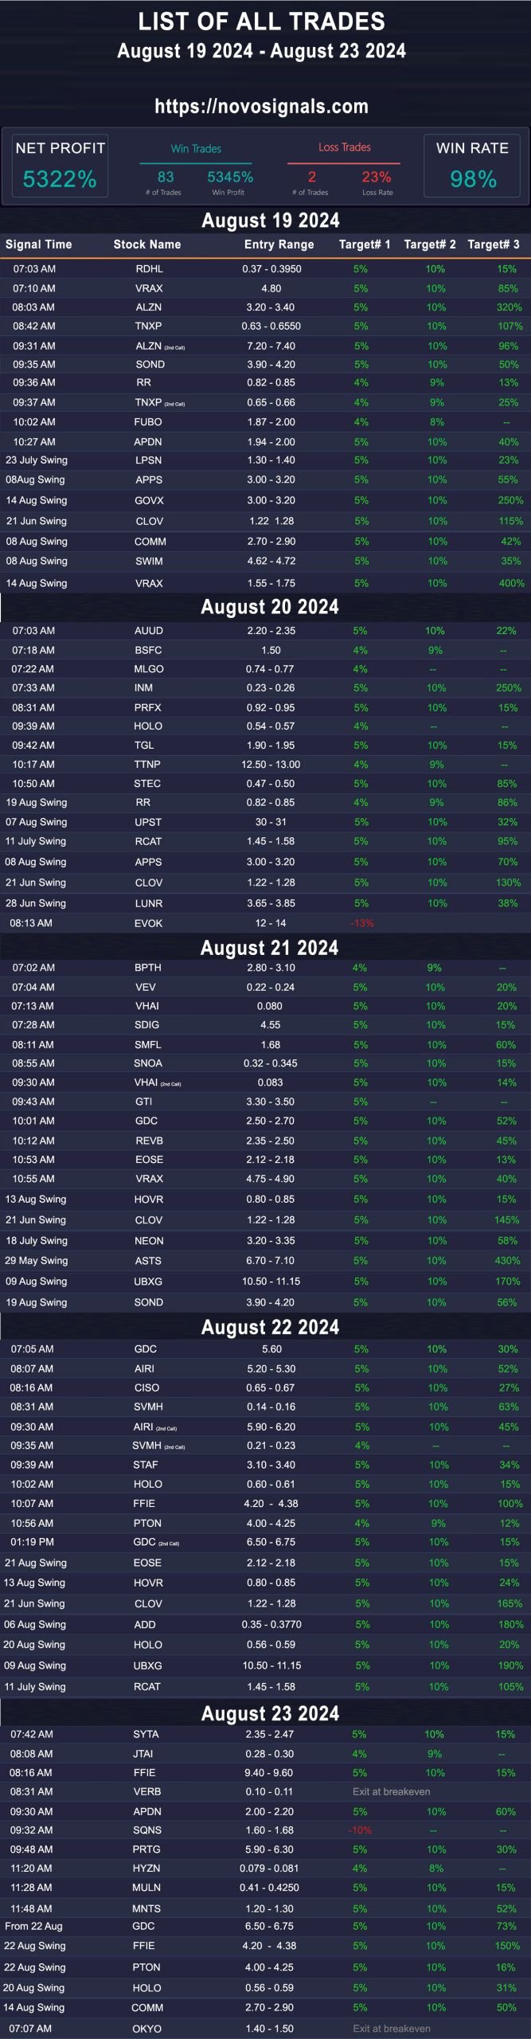Screen dimensions: 531x2039
Task: Click the Stock Name column header
Action: 147,245
